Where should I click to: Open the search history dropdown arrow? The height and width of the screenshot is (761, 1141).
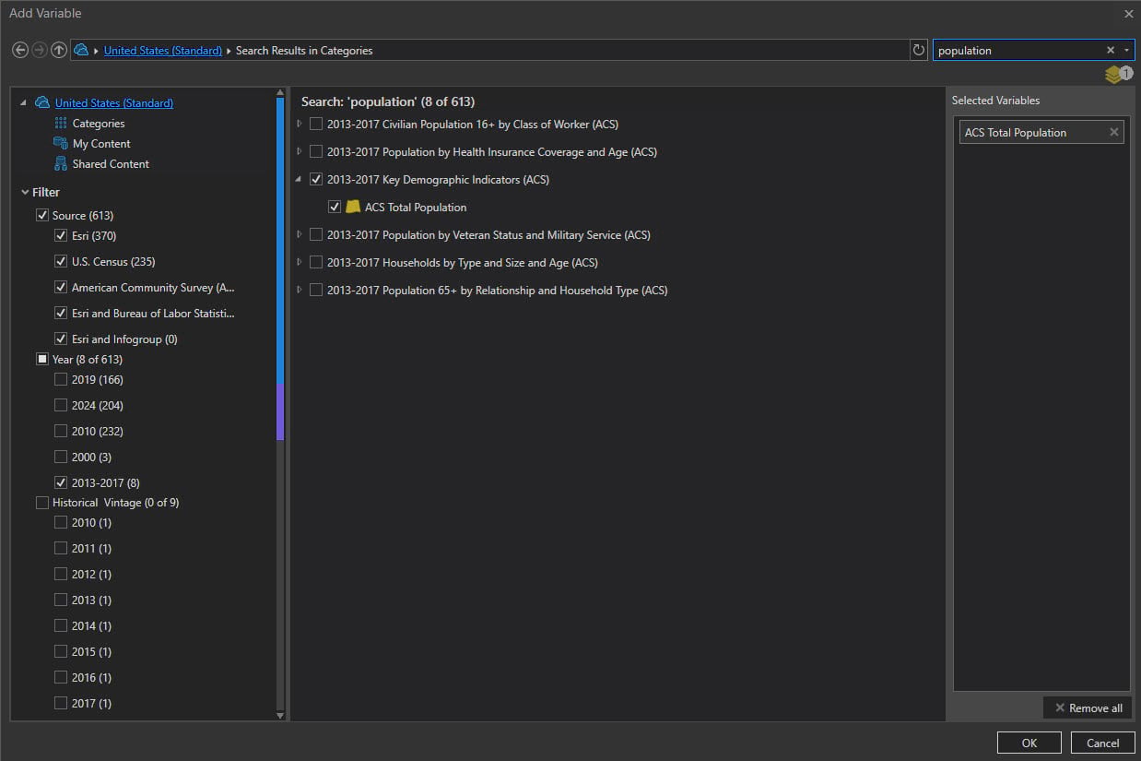[x=1126, y=51]
